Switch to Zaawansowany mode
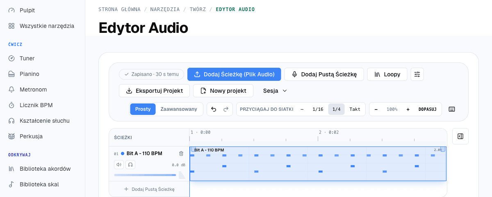 (x=179, y=109)
